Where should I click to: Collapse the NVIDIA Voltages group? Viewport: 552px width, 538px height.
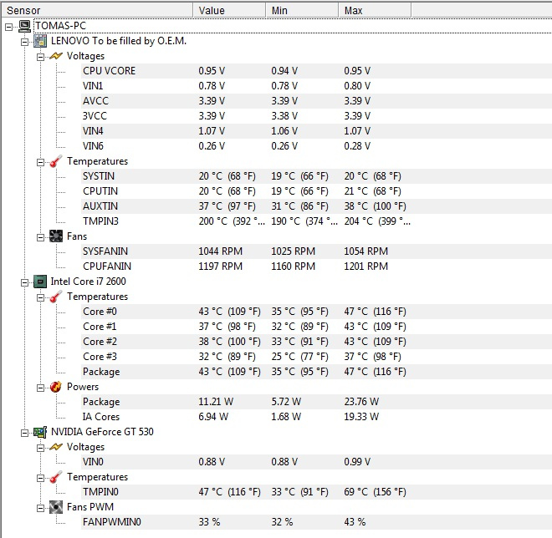point(40,448)
